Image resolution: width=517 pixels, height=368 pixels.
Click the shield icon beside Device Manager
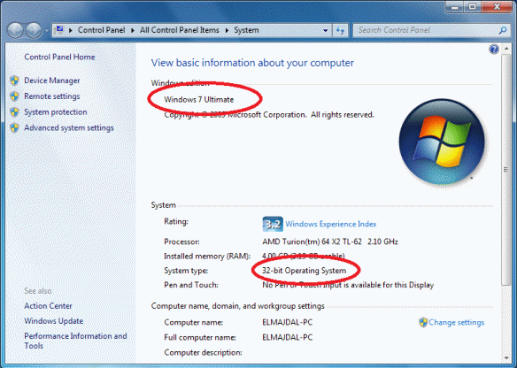(14, 80)
